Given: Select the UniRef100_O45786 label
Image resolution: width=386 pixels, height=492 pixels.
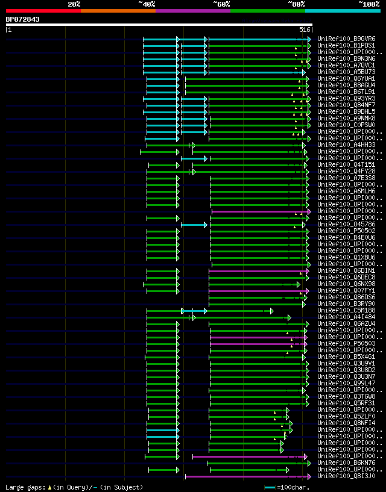Looking at the screenshot, I should click(x=346, y=225).
